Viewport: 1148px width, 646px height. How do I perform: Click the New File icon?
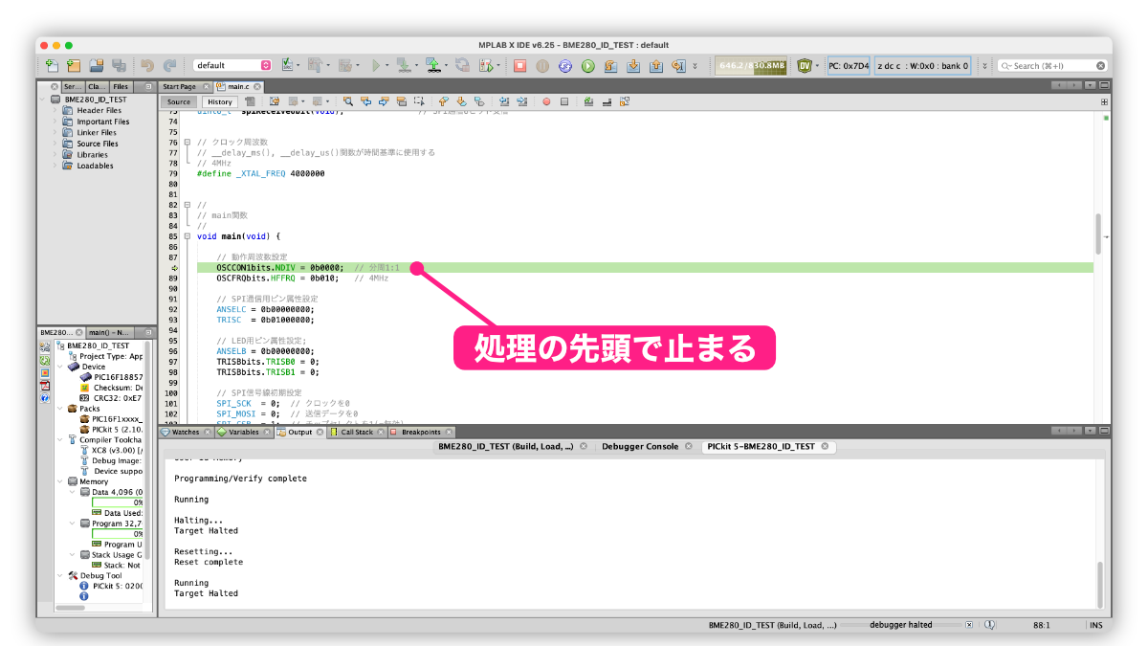pyautogui.click(x=52, y=66)
